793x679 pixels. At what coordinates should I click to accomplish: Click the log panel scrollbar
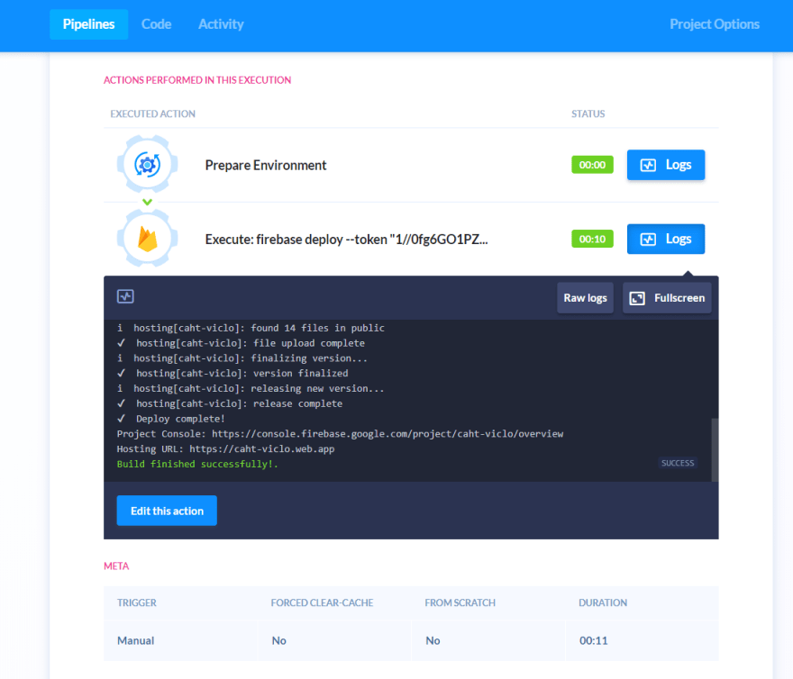tap(715, 449)
